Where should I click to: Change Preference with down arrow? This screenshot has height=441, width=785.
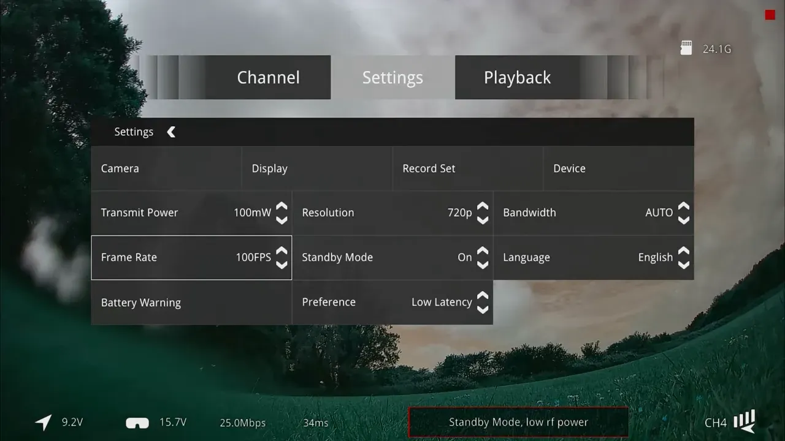tap(483, 309)
